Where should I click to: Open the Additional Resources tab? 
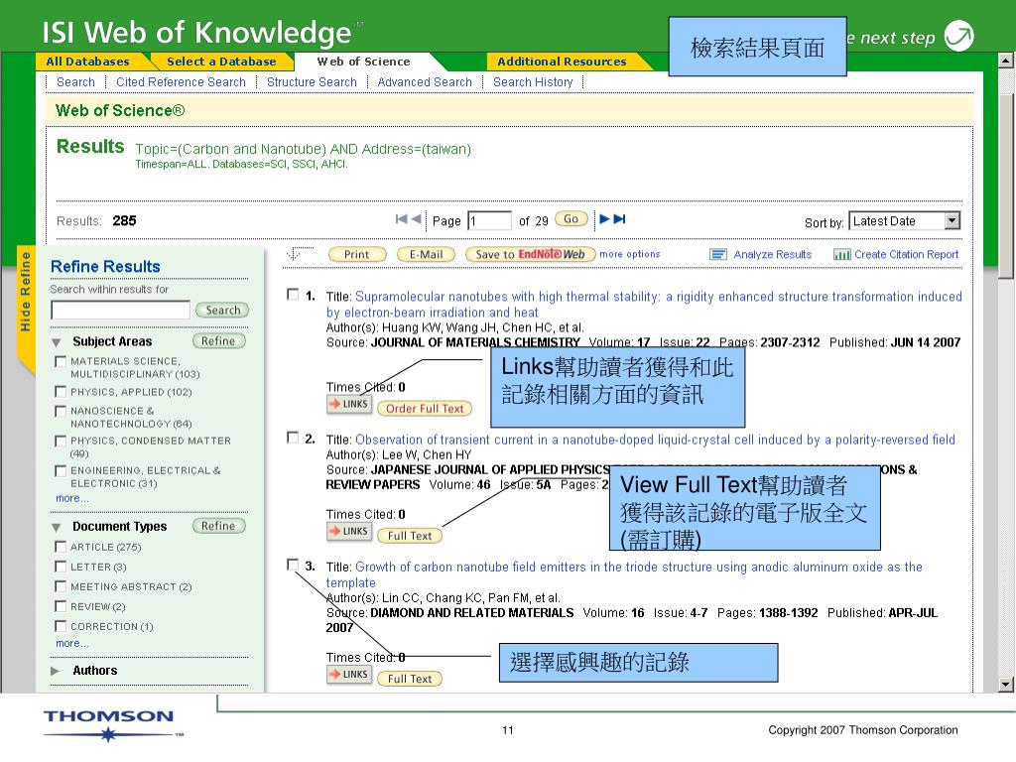[562, 62]
